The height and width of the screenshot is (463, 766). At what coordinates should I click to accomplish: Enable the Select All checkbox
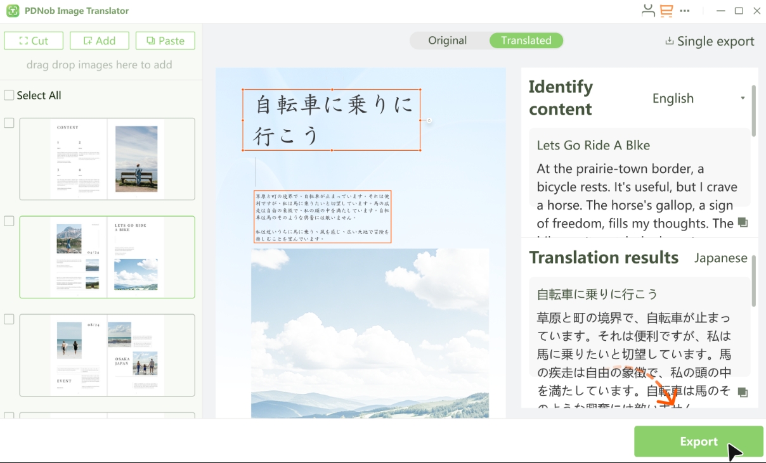pos(9,94)
